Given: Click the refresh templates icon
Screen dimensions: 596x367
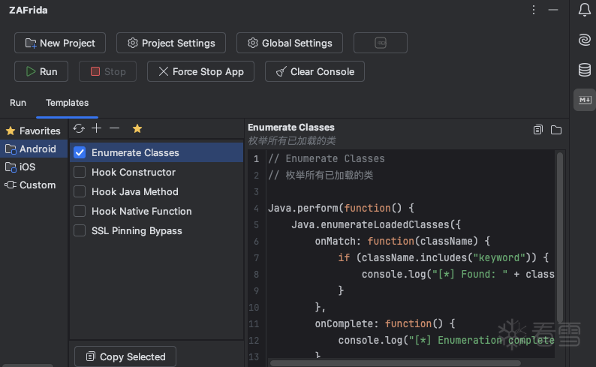Looking at the screenshot, I should click(79, 129).
